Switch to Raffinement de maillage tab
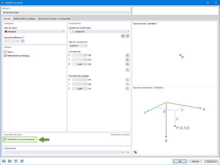 24,19
